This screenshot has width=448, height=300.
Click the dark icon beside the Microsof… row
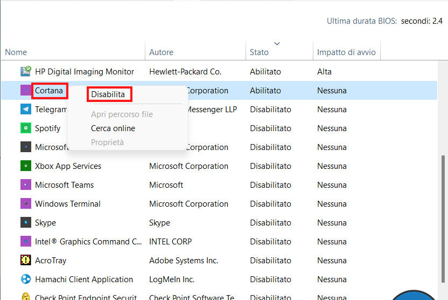pyautogui.click(x=26, y=147)
